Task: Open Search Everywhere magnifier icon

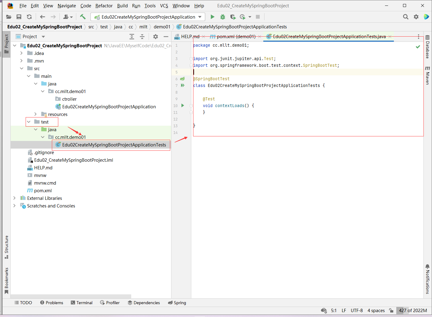Action: (405, 17)
